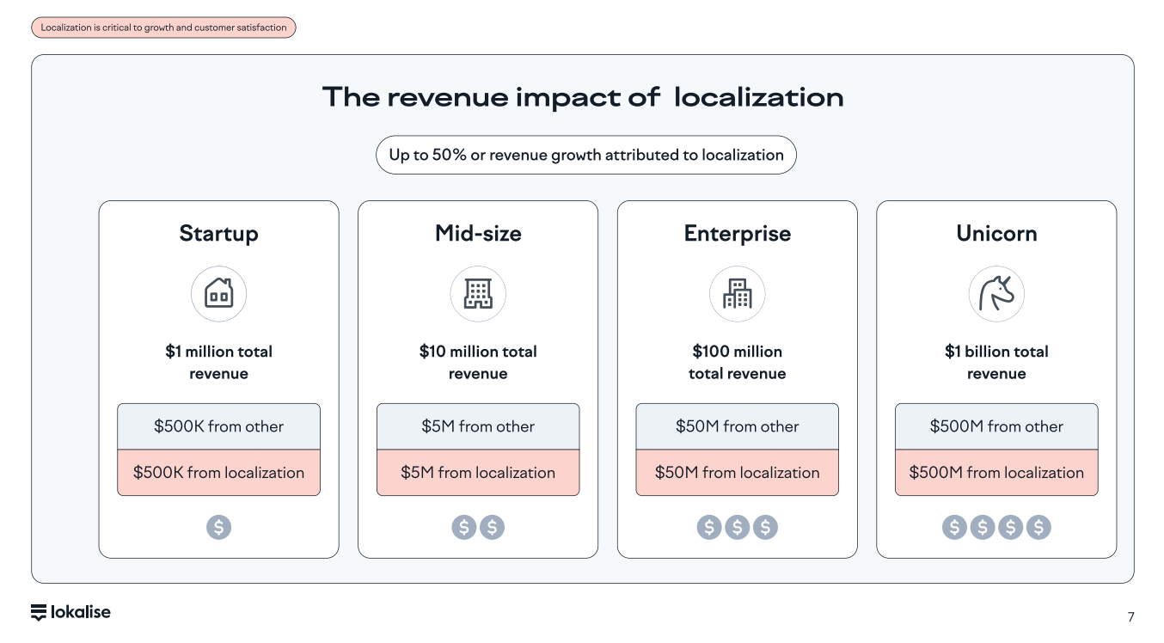
Task: Click the Mid-size building icon
Action: pyautogui.click(x=478, y=293)
